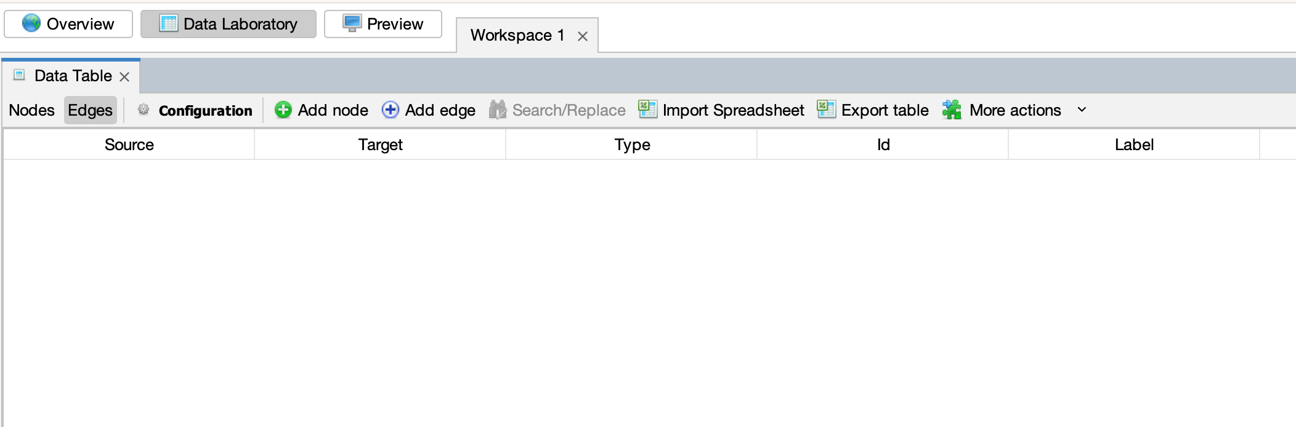
Task: Sort by the Source column header
Action: (x=129, y=145)
